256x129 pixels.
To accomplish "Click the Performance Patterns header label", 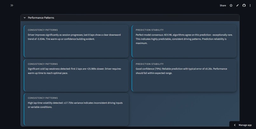I will coord(41,18).
